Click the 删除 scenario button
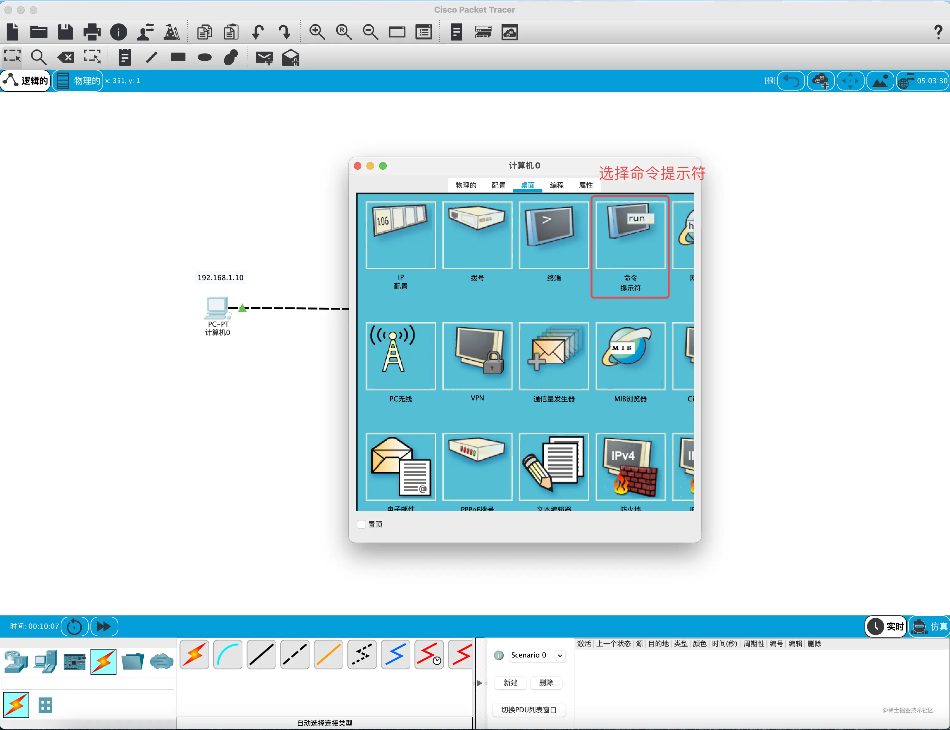 tap(546, 683)
